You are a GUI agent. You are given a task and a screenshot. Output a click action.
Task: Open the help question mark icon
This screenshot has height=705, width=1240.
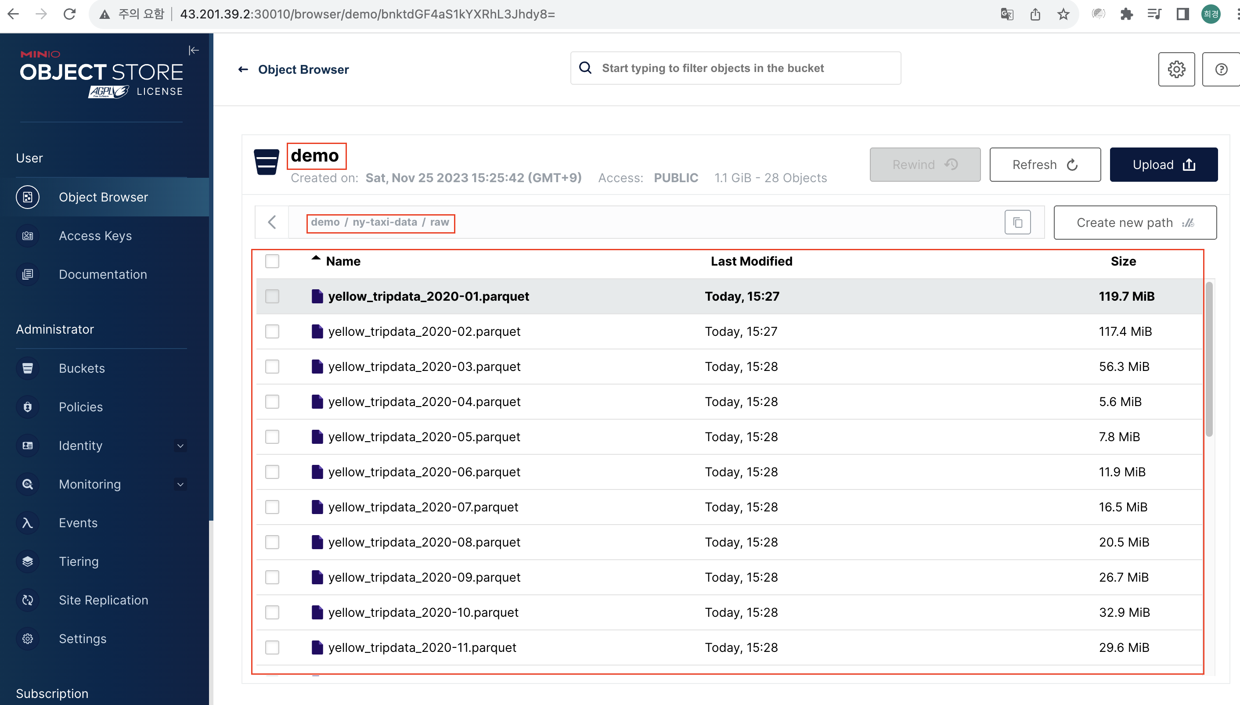pos(1221,69)
